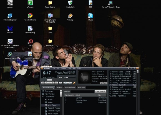The image size is (161, 115).
Task: Select playlist entry Disturbed - Dehumanized
Action: [123, 76]
